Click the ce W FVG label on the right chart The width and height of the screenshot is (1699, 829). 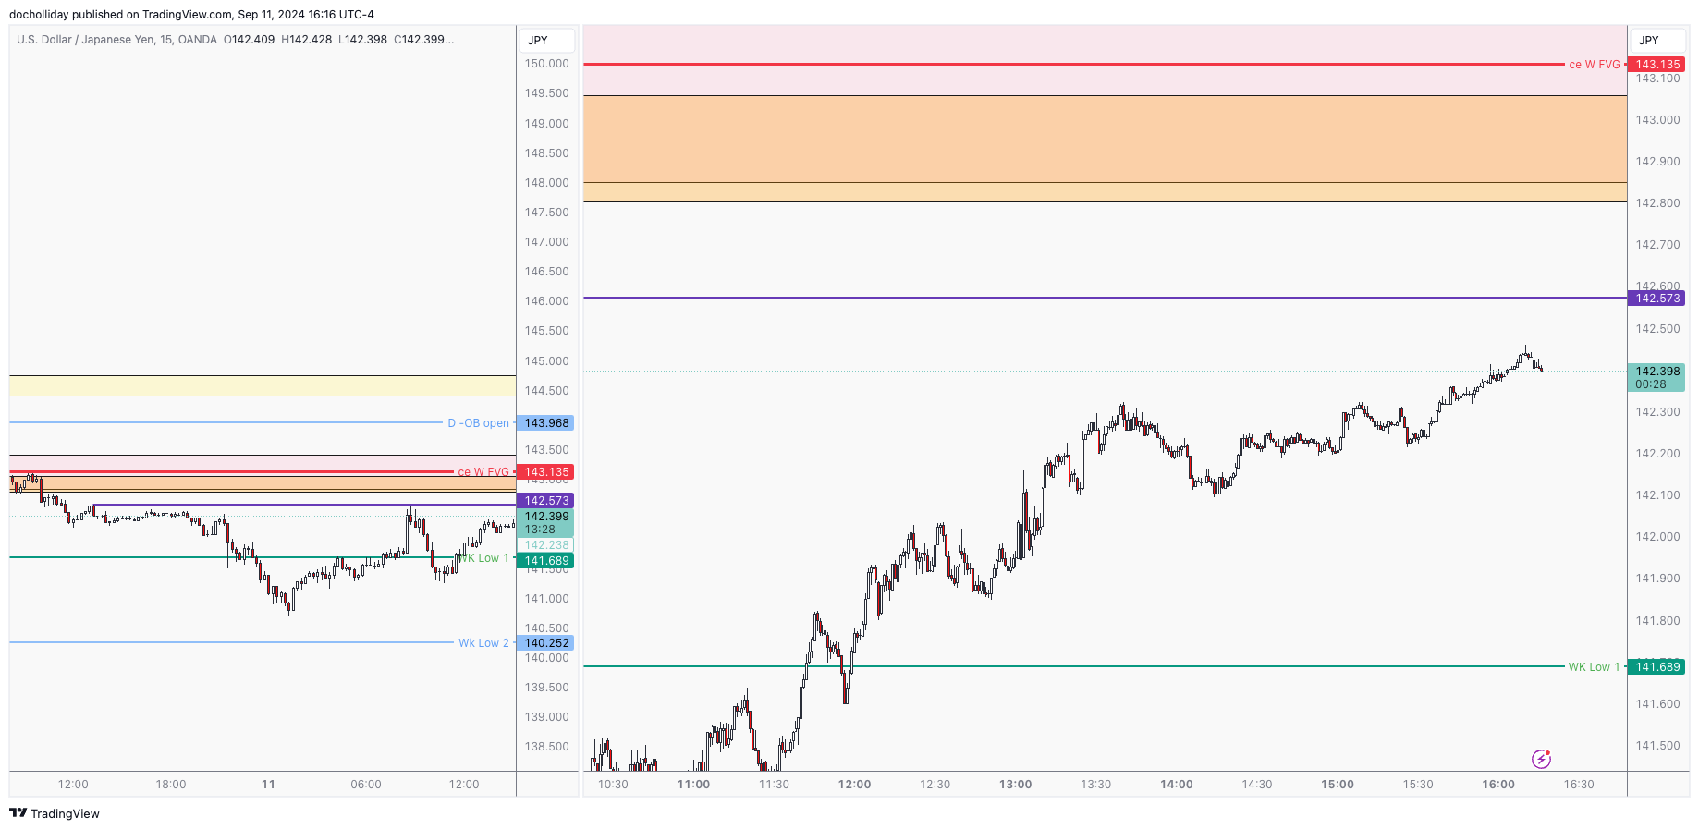pyautogui.click(x=1595, y=65)
